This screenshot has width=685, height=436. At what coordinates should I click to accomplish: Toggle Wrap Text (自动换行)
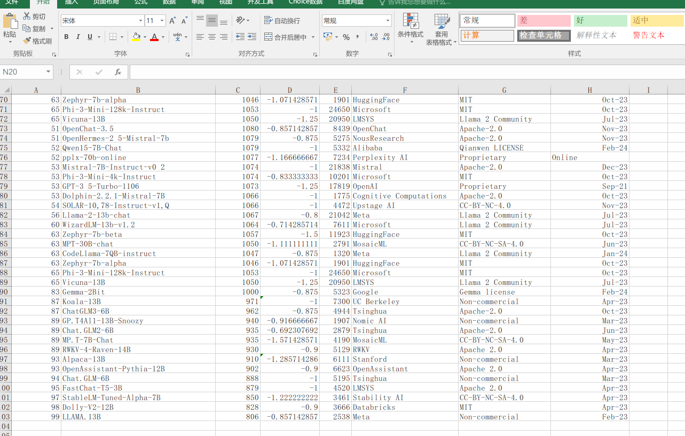(282, 21)
